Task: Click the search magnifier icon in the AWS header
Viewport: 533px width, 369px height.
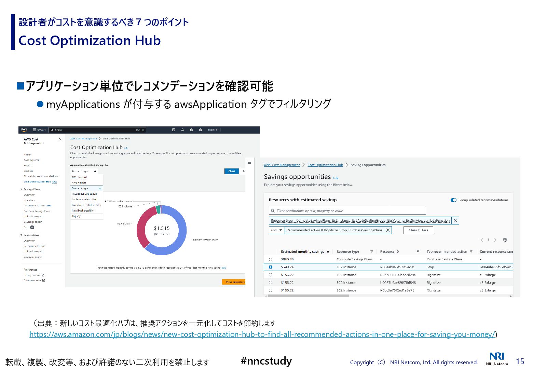Action: (x=52, y=130)
